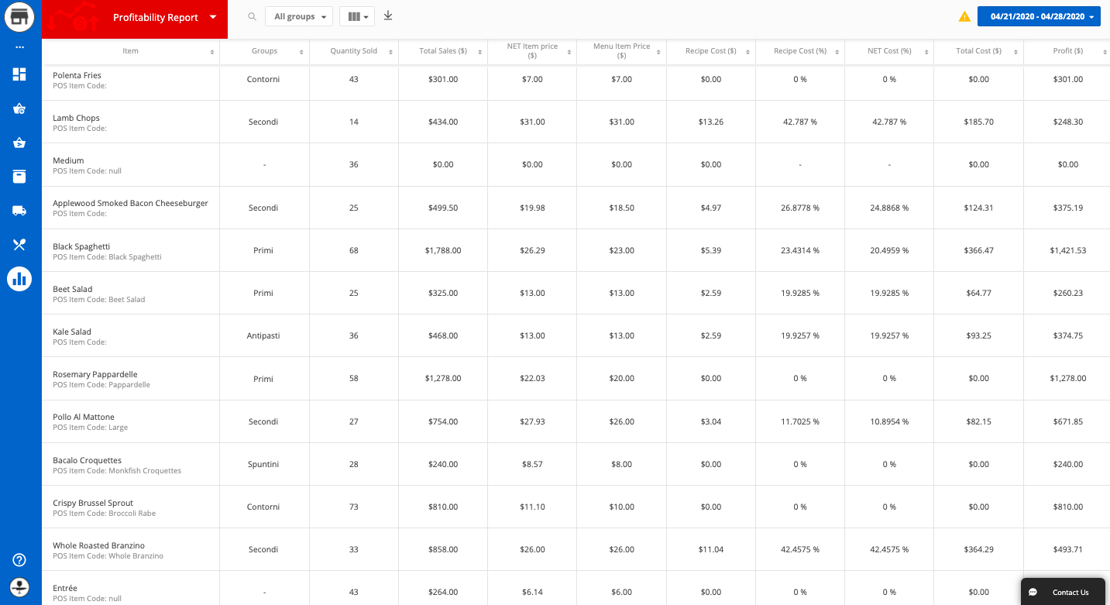
Task: Open the Profitability Report selector dropdown
Action: (x=135, y=18)
